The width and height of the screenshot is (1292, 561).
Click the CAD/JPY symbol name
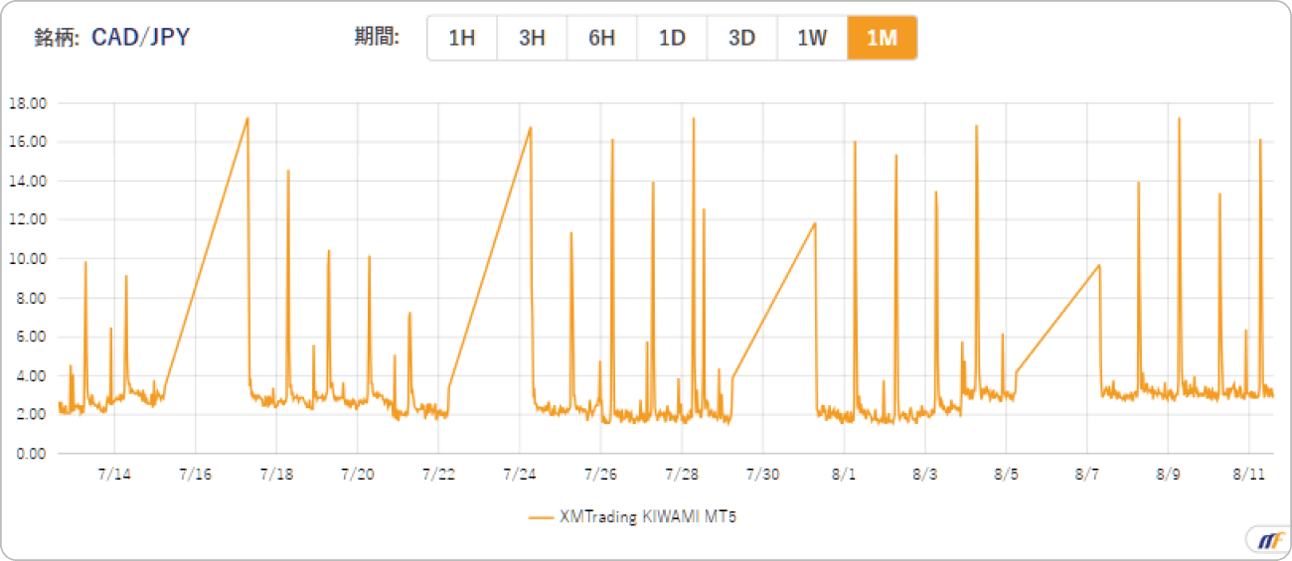tap(141, 38)
